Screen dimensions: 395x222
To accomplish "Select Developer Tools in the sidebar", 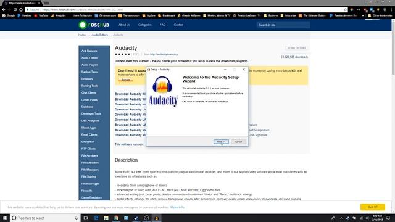I will coord(91,113).
